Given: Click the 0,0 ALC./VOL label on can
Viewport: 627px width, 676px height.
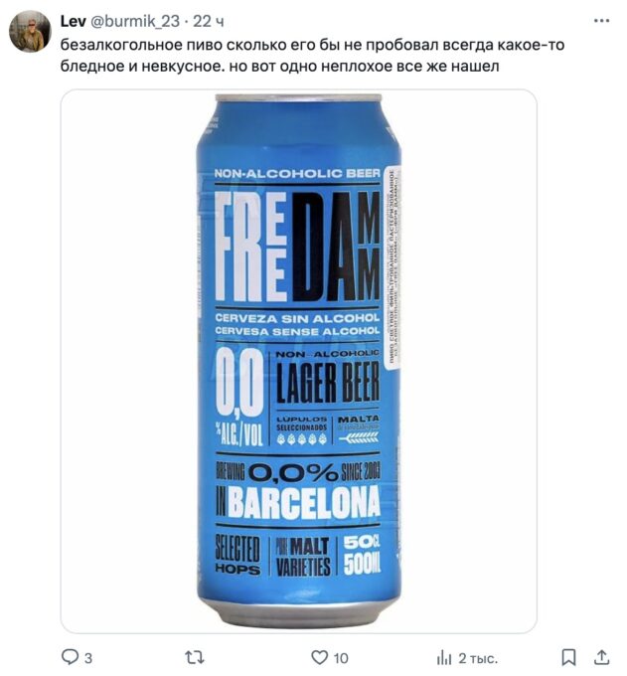Looking at the screenshot, I should coord(239,397).
